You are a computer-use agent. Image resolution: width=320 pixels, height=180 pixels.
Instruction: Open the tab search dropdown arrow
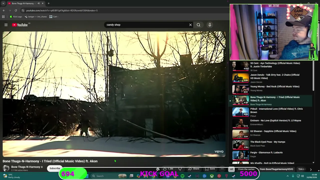click(x=3, y=3)
